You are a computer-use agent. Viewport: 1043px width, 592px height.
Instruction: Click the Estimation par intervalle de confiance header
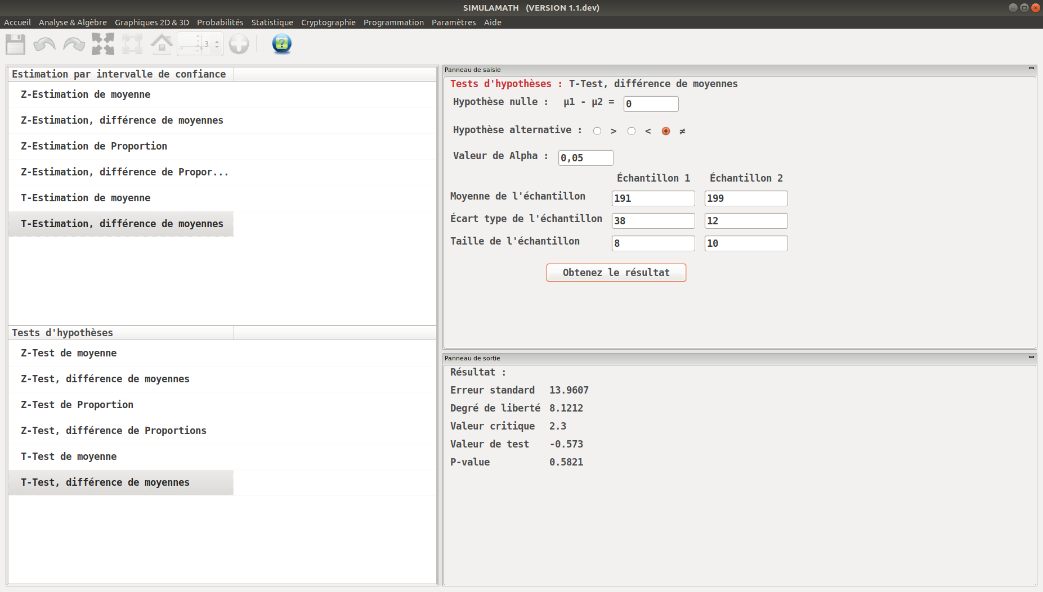[x=121, y=74]
